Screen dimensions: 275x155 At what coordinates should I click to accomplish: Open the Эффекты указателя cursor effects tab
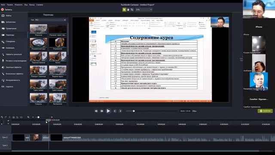point(14,54)
